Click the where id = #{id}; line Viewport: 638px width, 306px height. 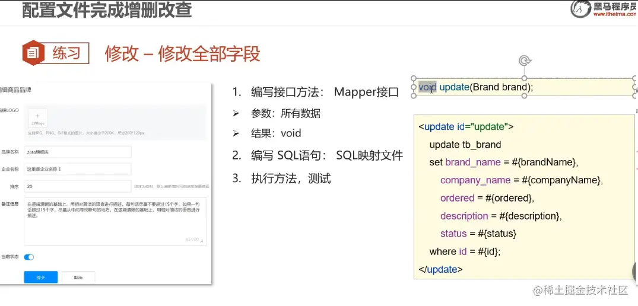[x=465, y=251]
